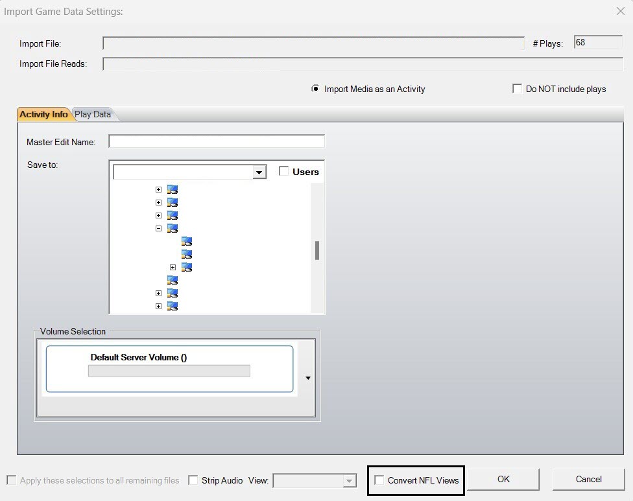This screenshot has width=633, height=501.
Task: Enable the Strip Audio checkbox
Action: [x=193, y=480]
